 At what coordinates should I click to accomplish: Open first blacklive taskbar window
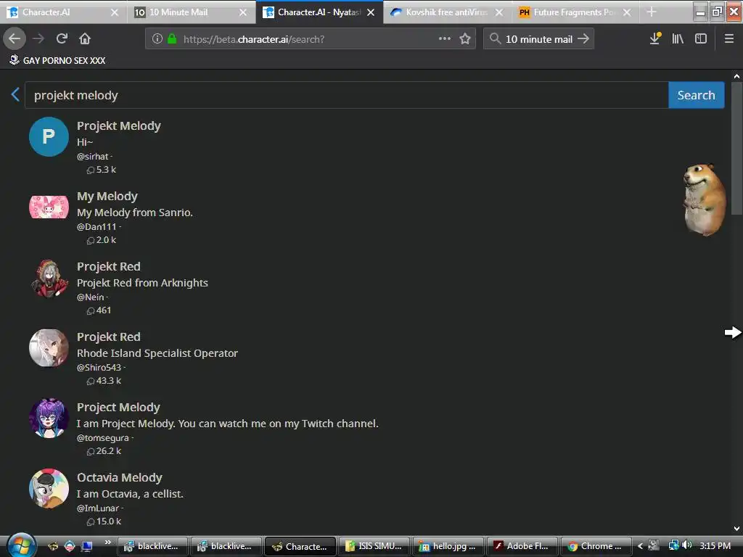[152, 546]
